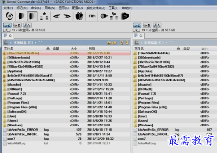Open the 文件(F) menu
The image size is (217, 153).
coord(8,8)
